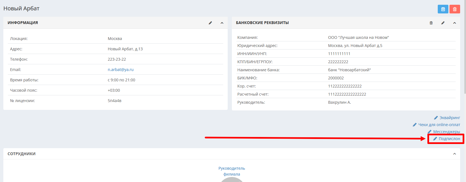Click the pencil icon beside Чеки для online-оплат
The width and height of the screenshot is (466, 182).
coord(415,125)
